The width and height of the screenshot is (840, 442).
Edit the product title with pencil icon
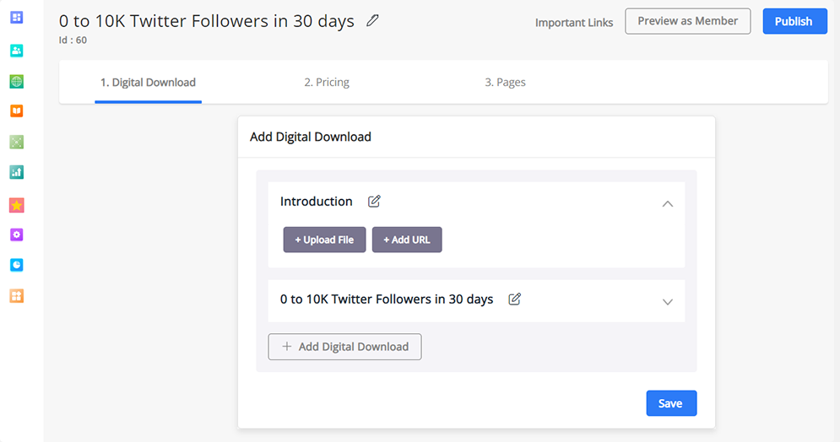[x=372, y=21]
